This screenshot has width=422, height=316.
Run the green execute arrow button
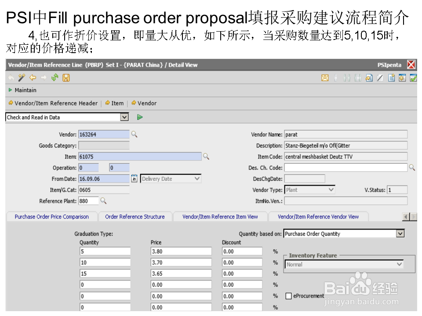pos(140,117)
